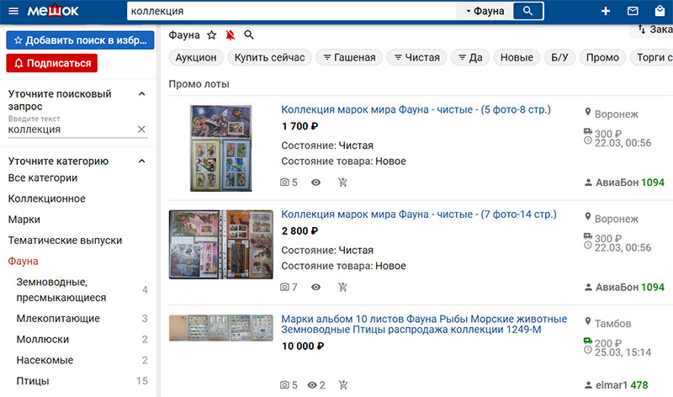
Task: Click eye watch icon on the 2 800 ₽ lot
Action: (x=316, y=287)
